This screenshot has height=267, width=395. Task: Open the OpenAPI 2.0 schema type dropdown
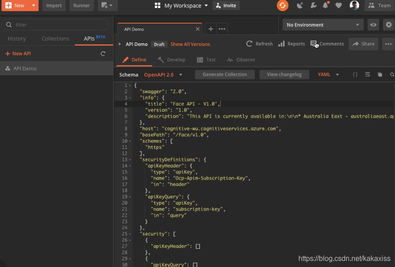coord(163,74)
